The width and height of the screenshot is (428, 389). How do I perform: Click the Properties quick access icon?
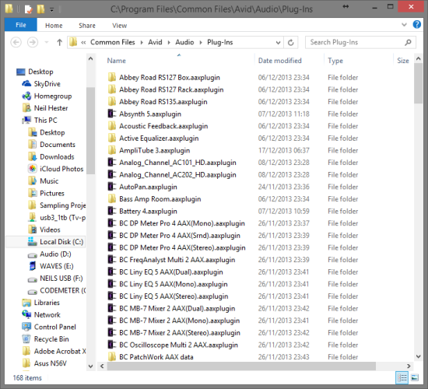(x=28, y=9)
